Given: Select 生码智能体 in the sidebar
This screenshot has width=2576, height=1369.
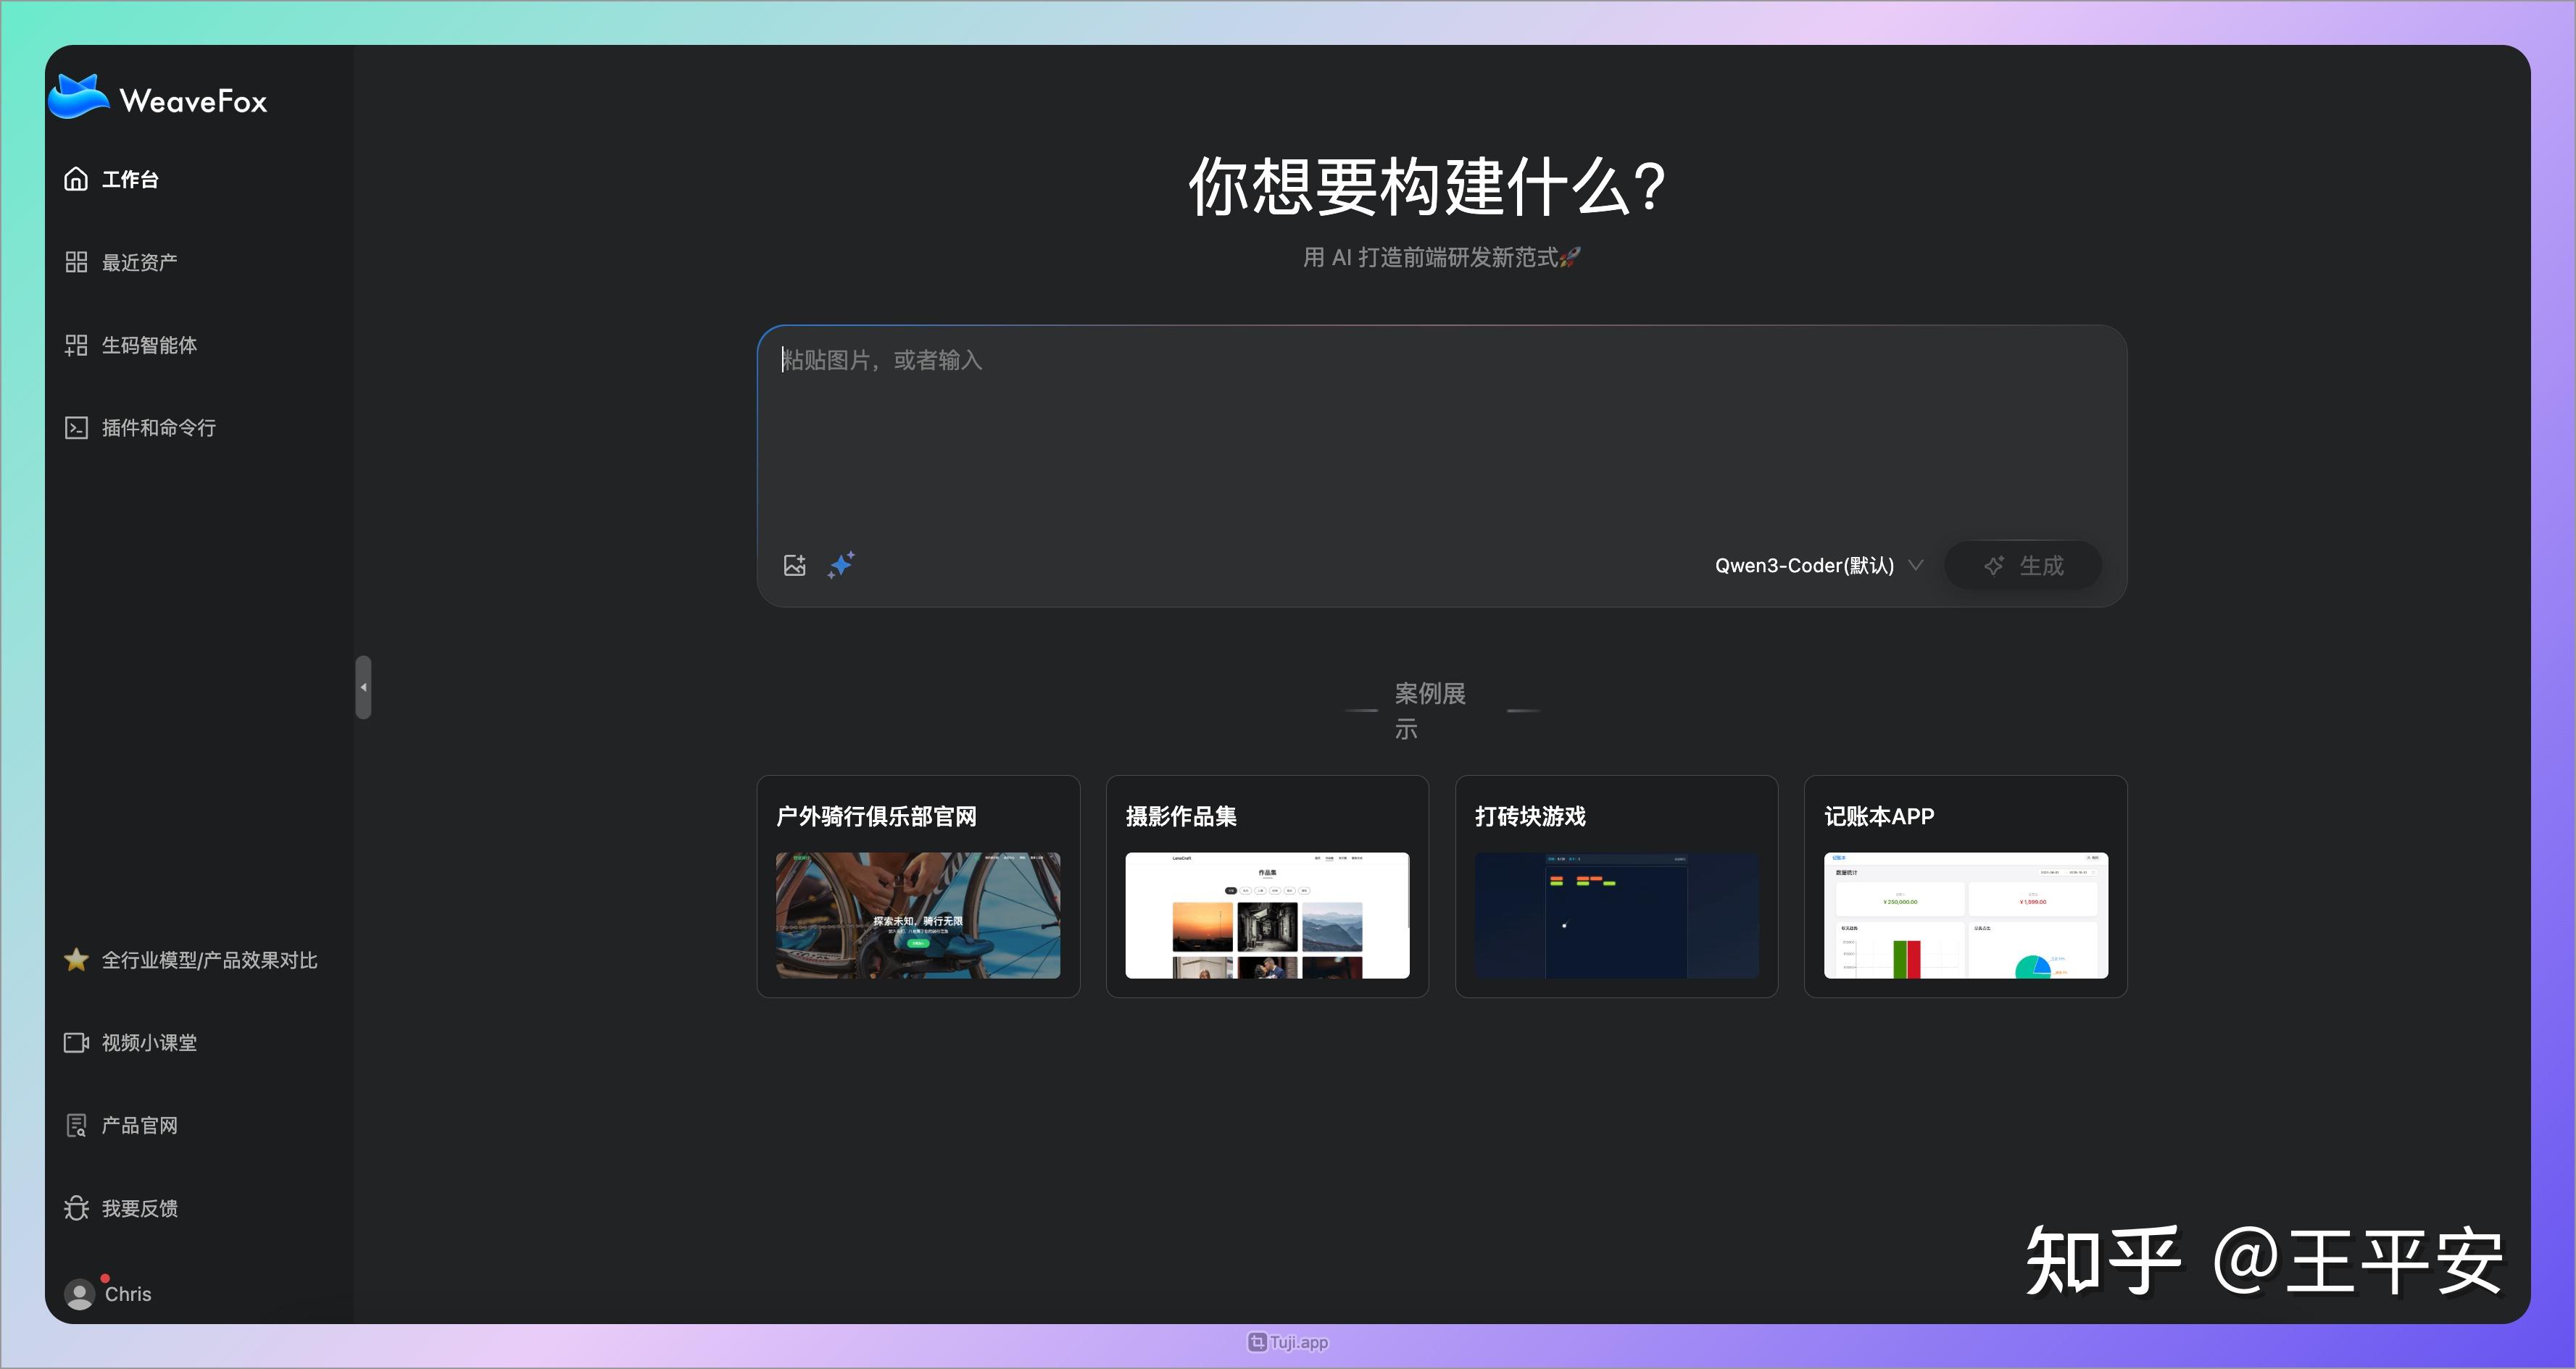Looking at the screenshot, I should click(78, 345).
